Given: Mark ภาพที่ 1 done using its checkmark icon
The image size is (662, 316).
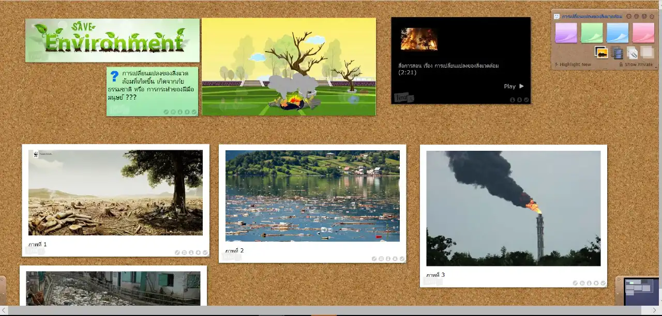Looking at the screenshot, I should point(204,254).
